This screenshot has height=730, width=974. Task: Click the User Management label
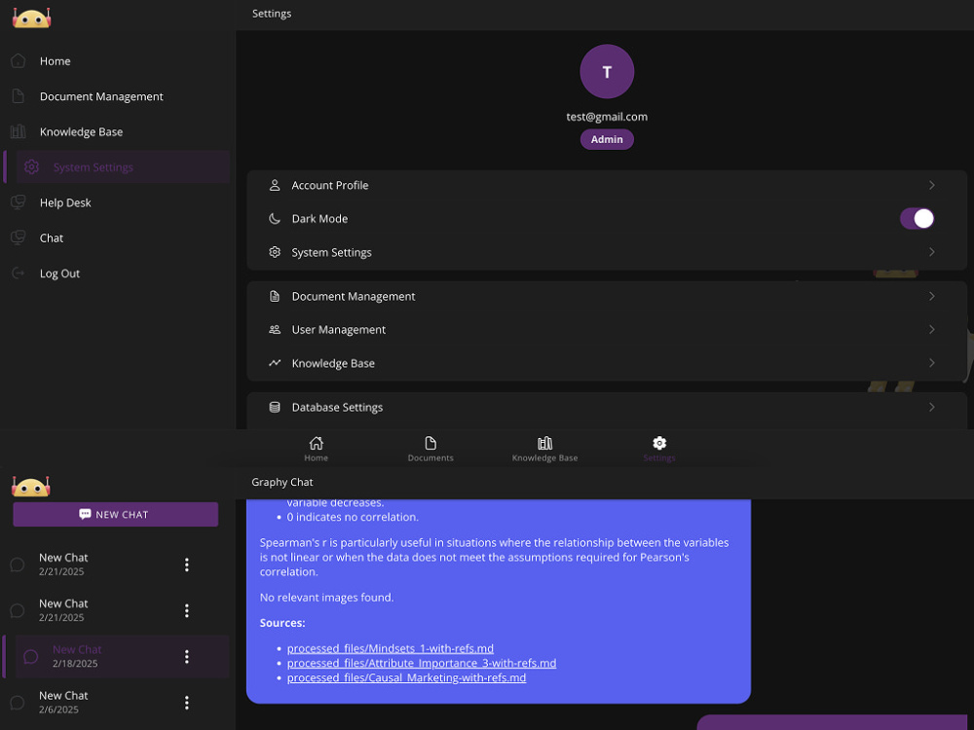(x=339, y=330)
